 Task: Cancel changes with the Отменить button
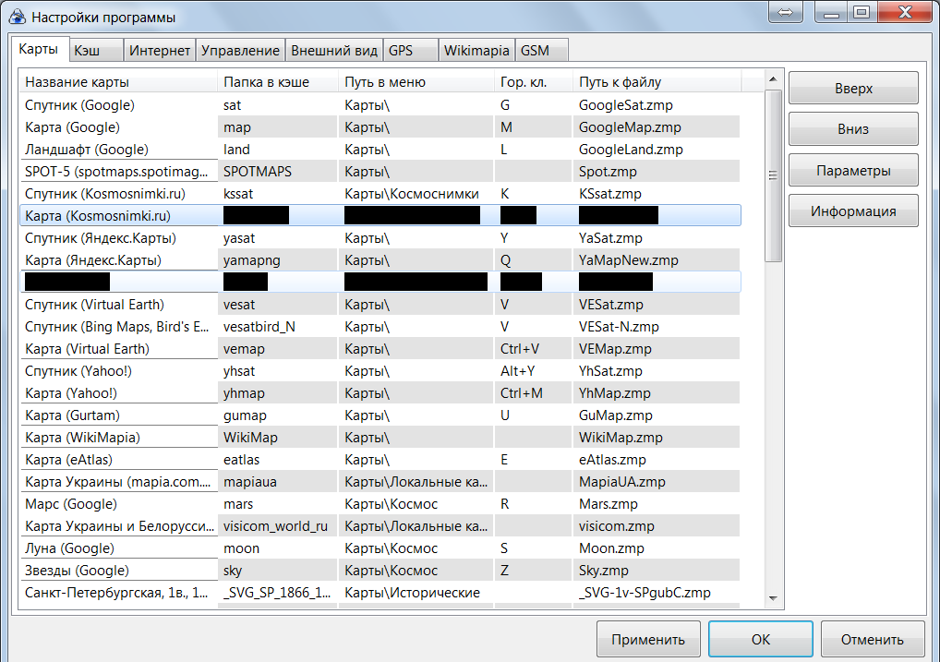pos(873,639)
